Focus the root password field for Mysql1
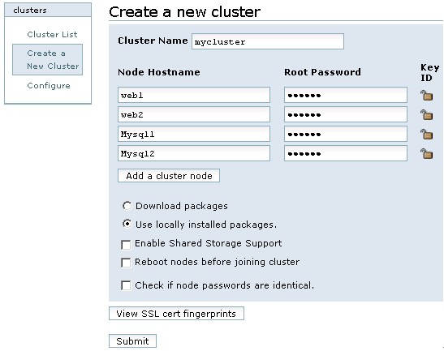Screen dimensions: 444x351 (346, 134)
